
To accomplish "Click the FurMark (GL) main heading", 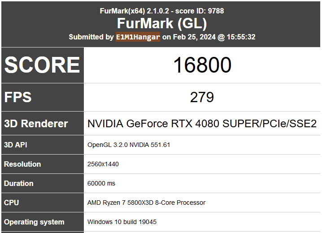I will click(162, 23).
